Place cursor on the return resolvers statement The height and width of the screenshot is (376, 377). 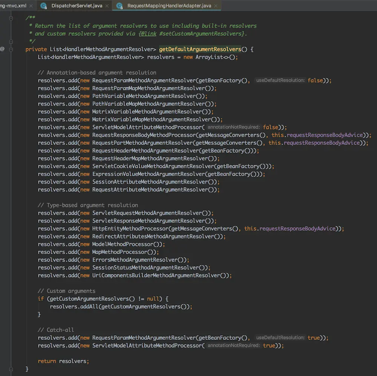pyautogui.click(x=63, y=361)
